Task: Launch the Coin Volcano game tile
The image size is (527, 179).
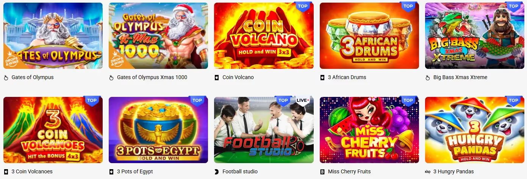Action: [x=264, y=36]
